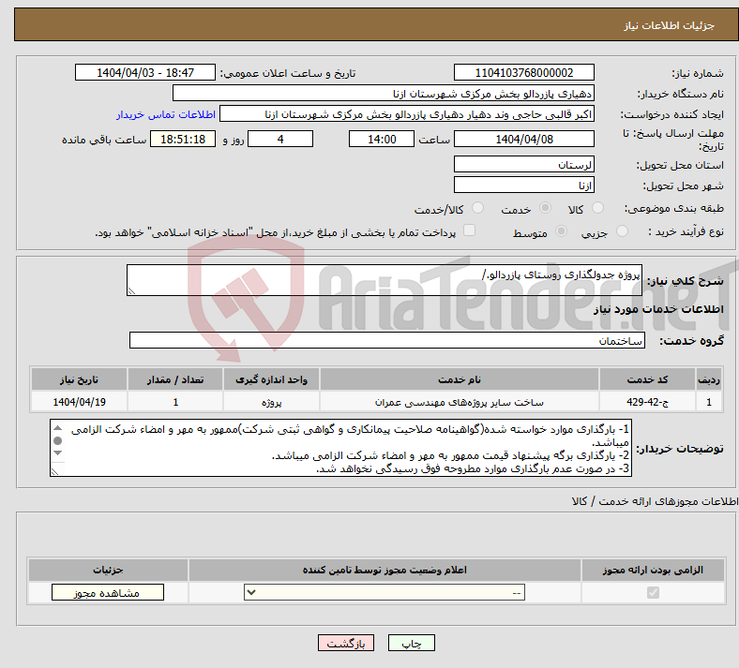Click the شهر محل تحویل field ازنا
The width and height of the screenshot is (739, 668).
523,185
